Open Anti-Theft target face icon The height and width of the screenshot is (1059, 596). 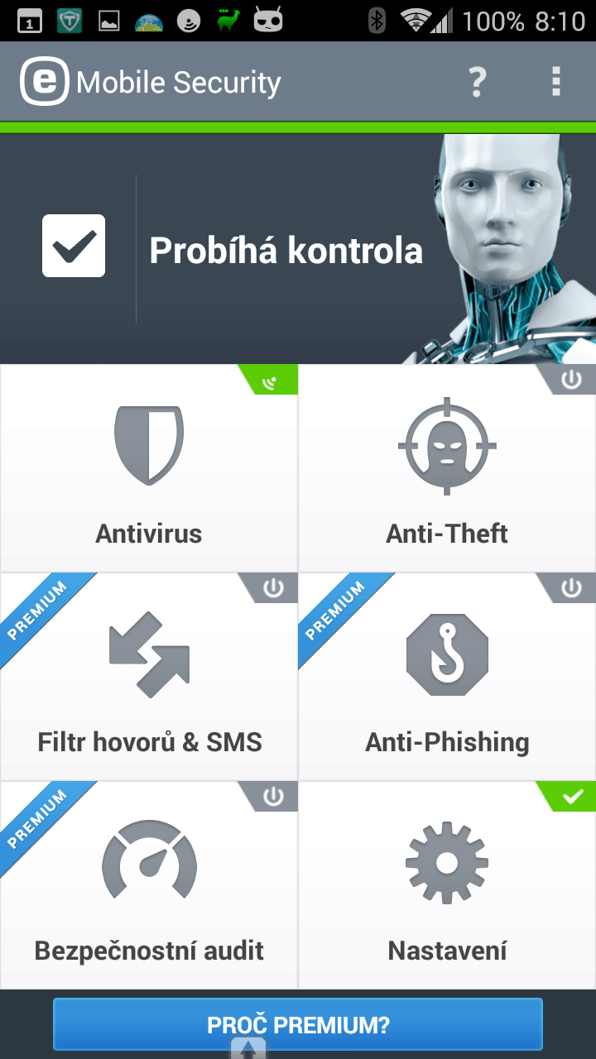point(447,446)
